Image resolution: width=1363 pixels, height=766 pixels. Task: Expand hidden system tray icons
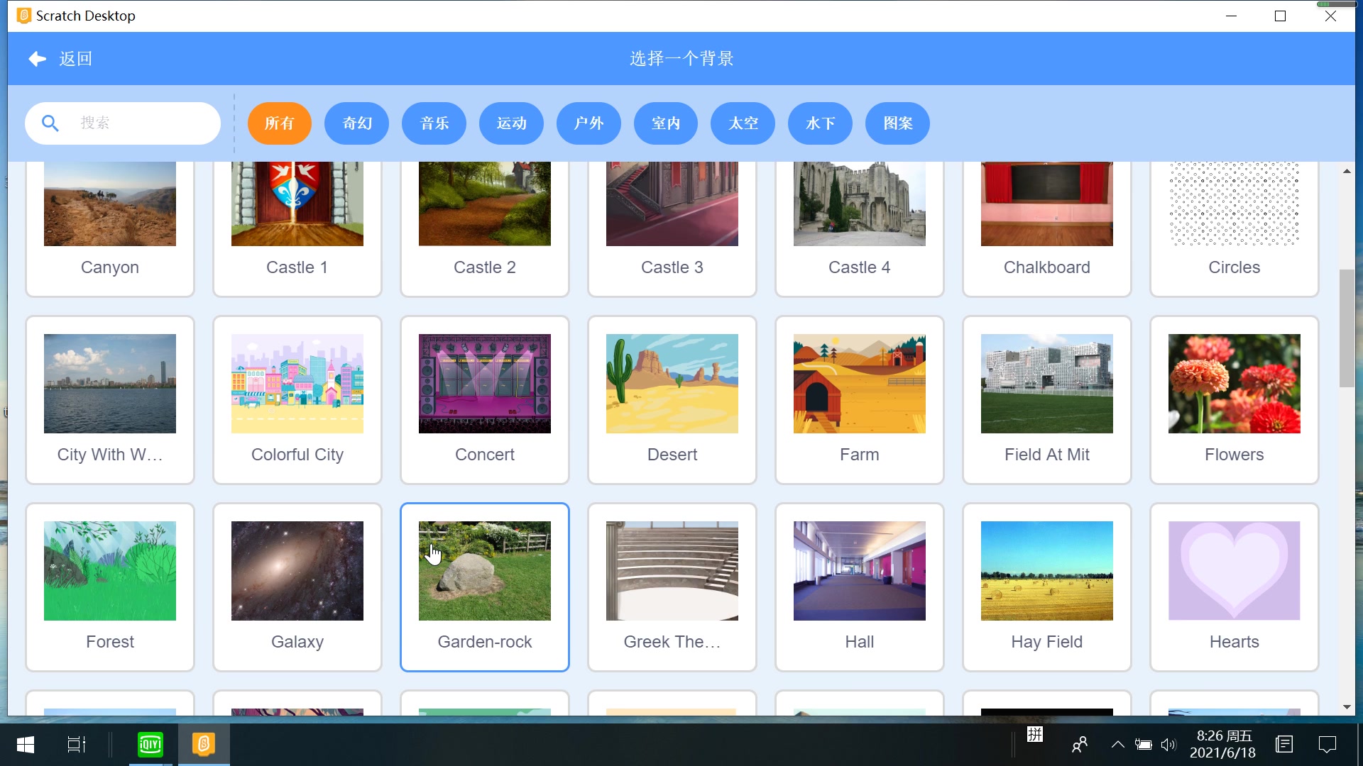tap(1117, 745)
